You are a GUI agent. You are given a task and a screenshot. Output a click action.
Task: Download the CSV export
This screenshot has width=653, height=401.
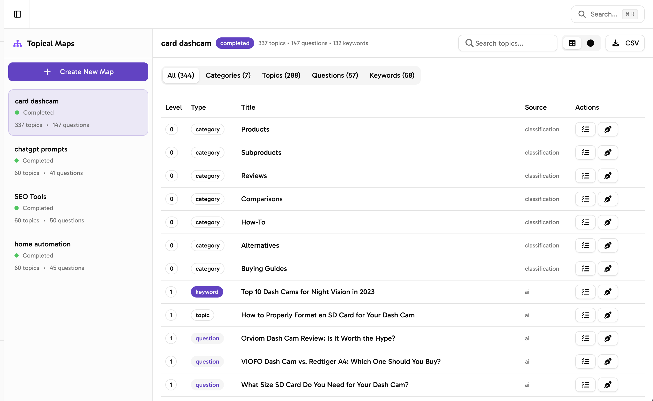click(625, 43)
